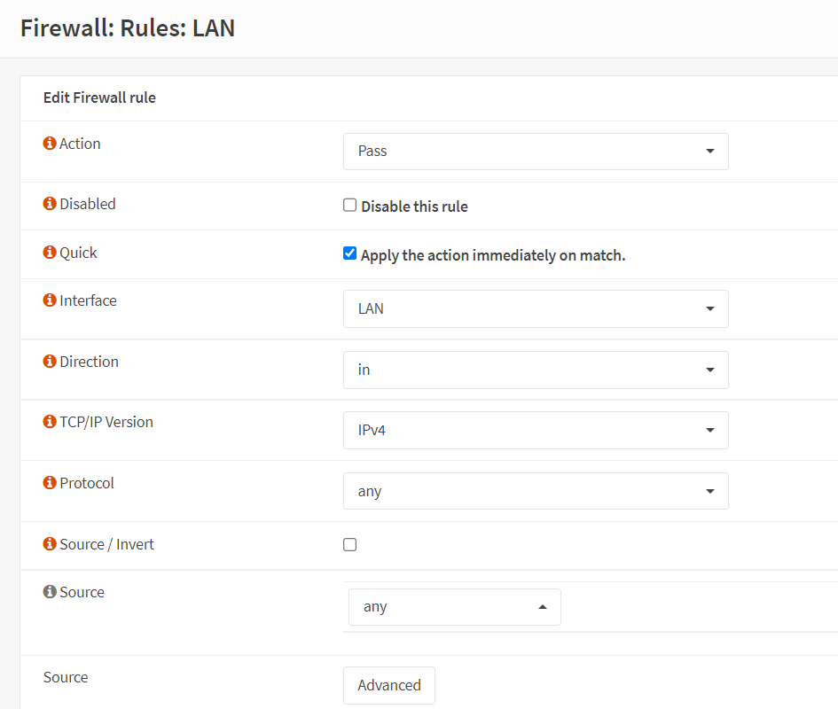Expand the Protocol dropdown set to any

[536, 491]
